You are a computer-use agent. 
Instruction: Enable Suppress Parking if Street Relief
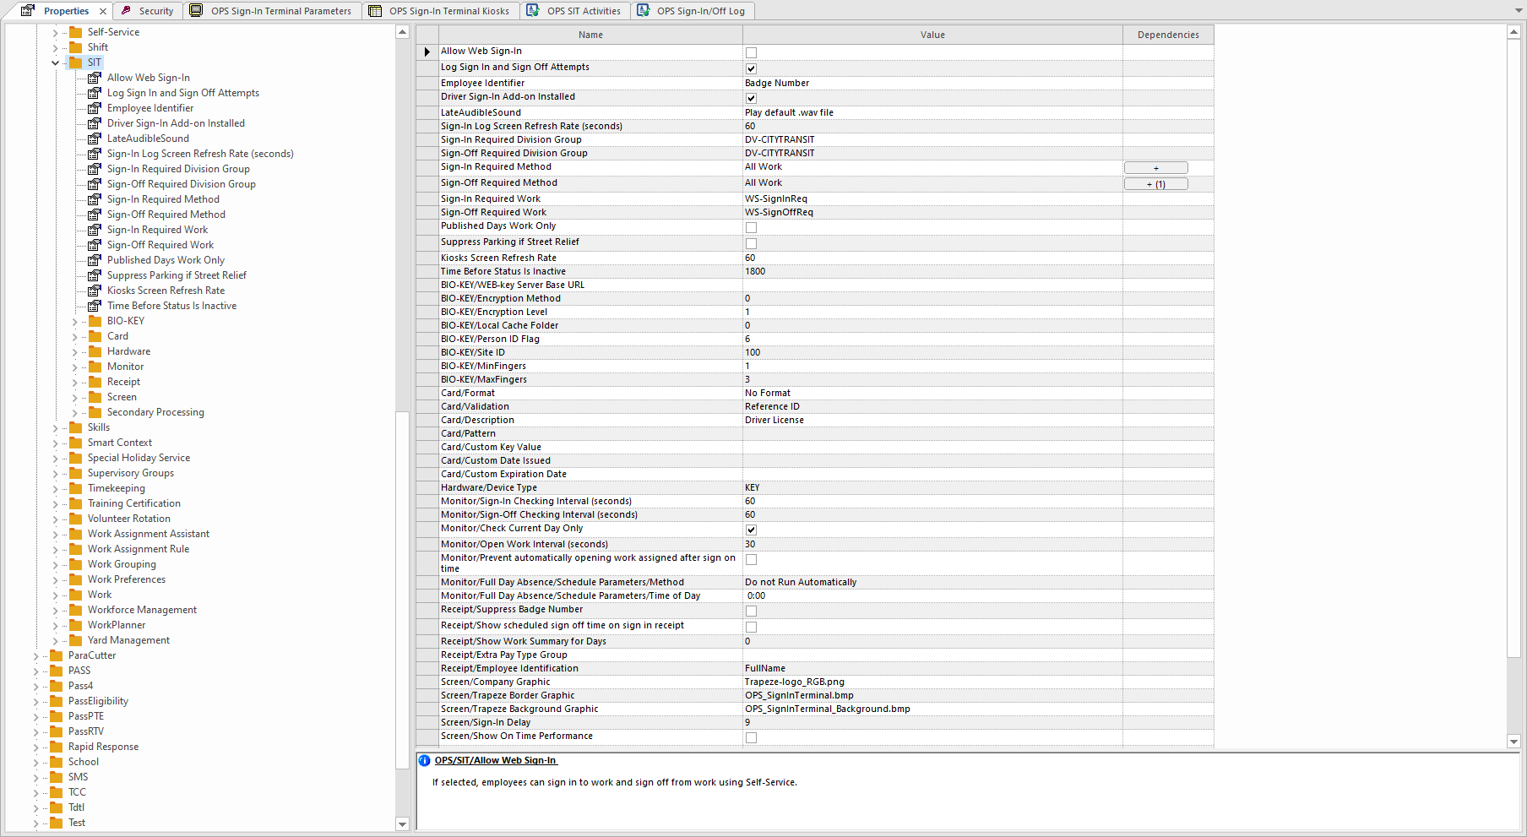coord(751,243)
